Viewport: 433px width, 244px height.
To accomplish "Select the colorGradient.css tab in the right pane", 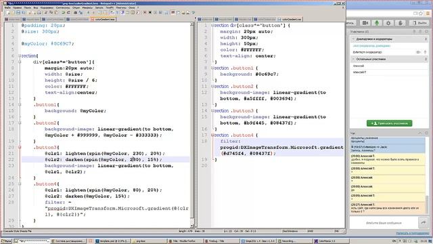I will click(x=290, y=20).
